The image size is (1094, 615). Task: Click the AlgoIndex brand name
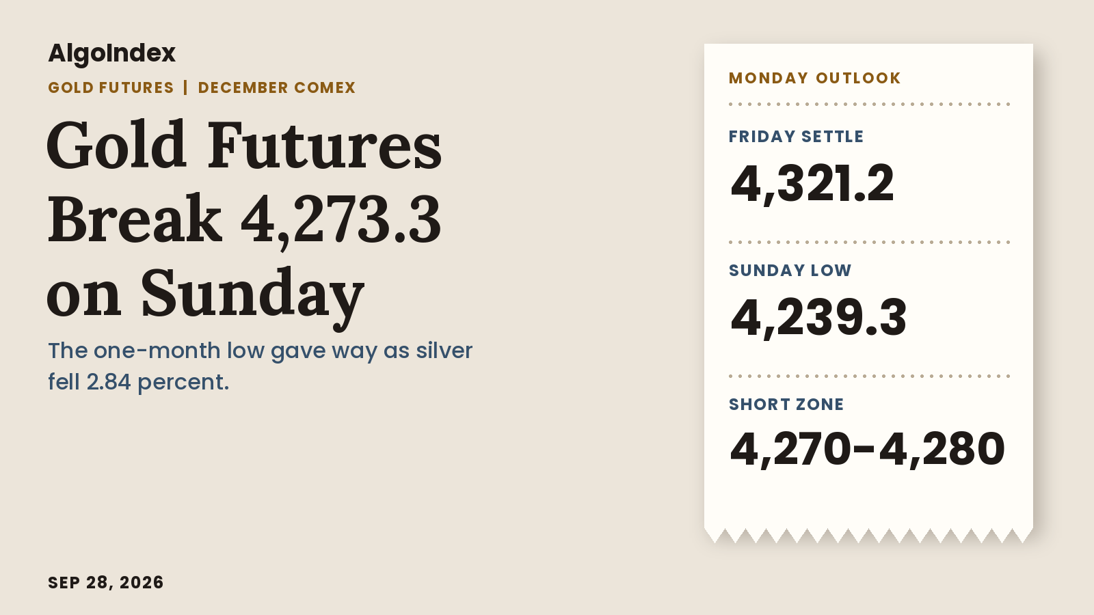[x=111, y=53]
